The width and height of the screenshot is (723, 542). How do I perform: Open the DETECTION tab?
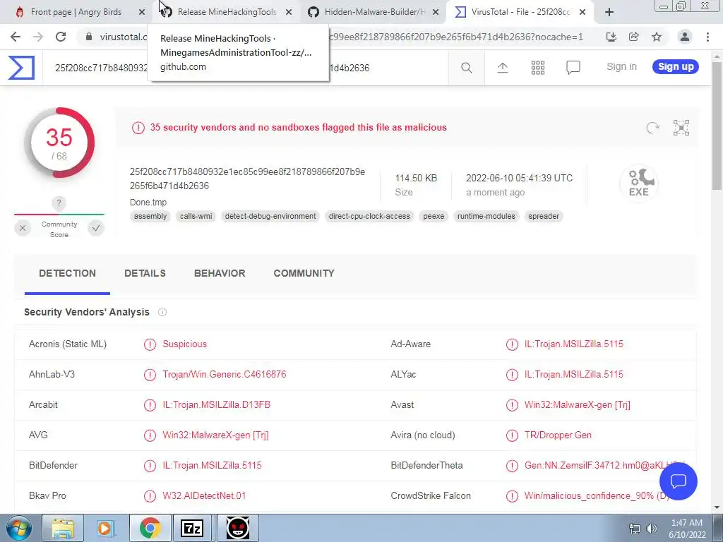click(67, 273)
